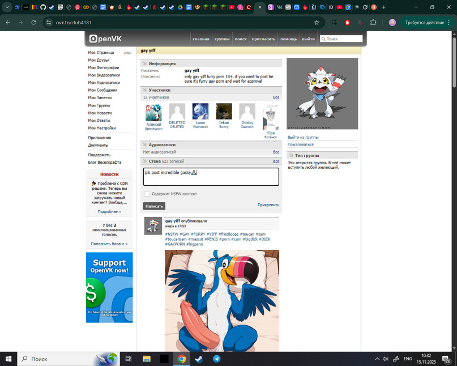
Task: Click the #toucan hashtag in the post
Action: pos(247,234)
